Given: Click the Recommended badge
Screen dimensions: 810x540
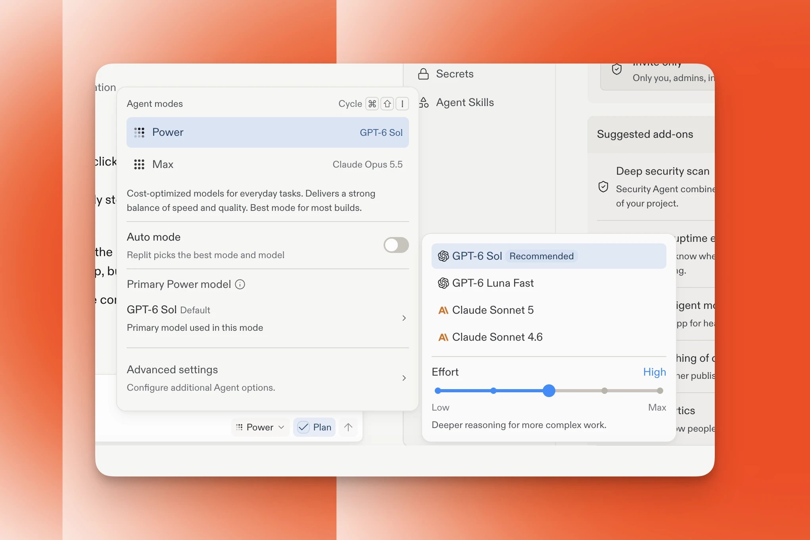Looking at the screenshot, I should pos(541,256).
